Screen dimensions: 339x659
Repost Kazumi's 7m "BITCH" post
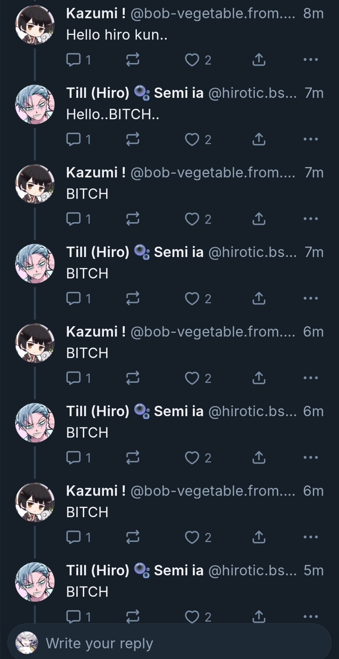(x=133, y=219)
